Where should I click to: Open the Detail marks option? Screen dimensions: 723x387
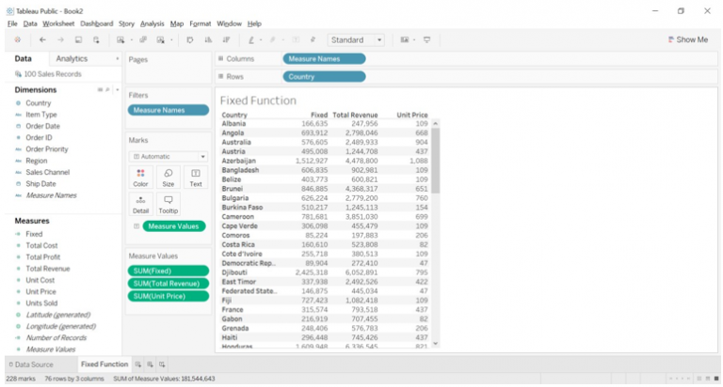[x=140, y=204]
